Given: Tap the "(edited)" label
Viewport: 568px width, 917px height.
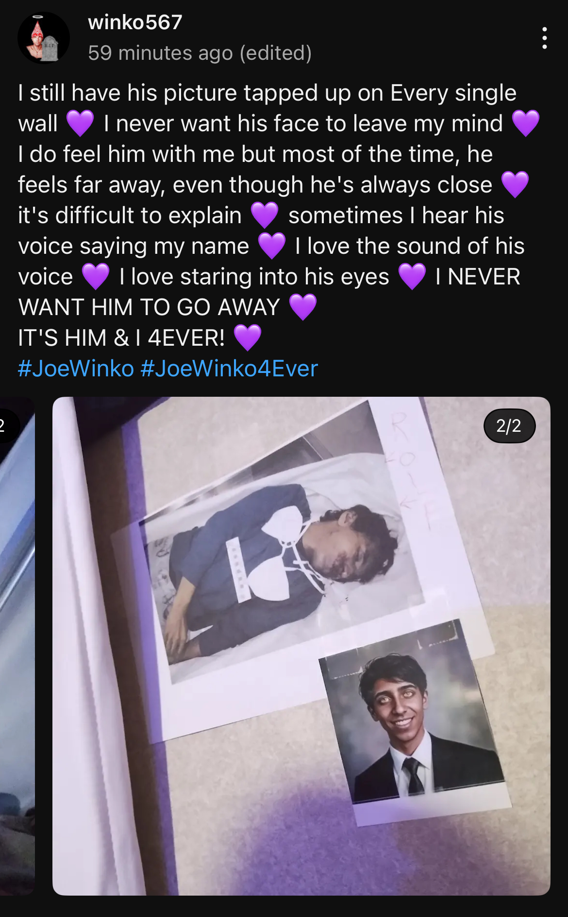Looking at the screenshot, I should [x=276, y=53].
